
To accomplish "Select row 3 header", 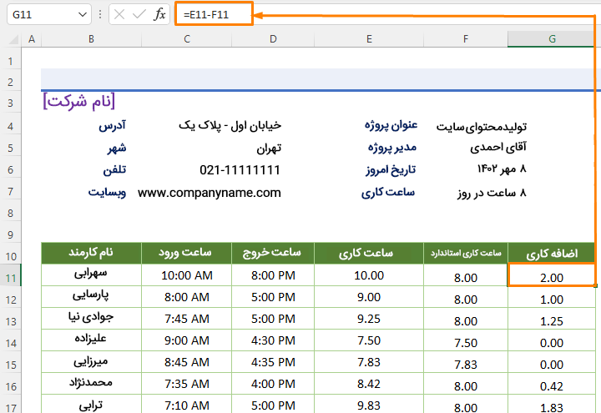I will tap(10, 103).
